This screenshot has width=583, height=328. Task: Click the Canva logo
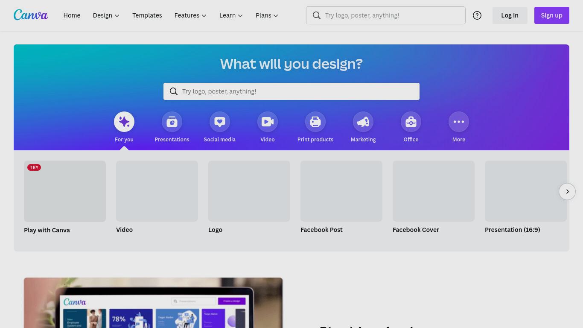(x=31, y=15)
